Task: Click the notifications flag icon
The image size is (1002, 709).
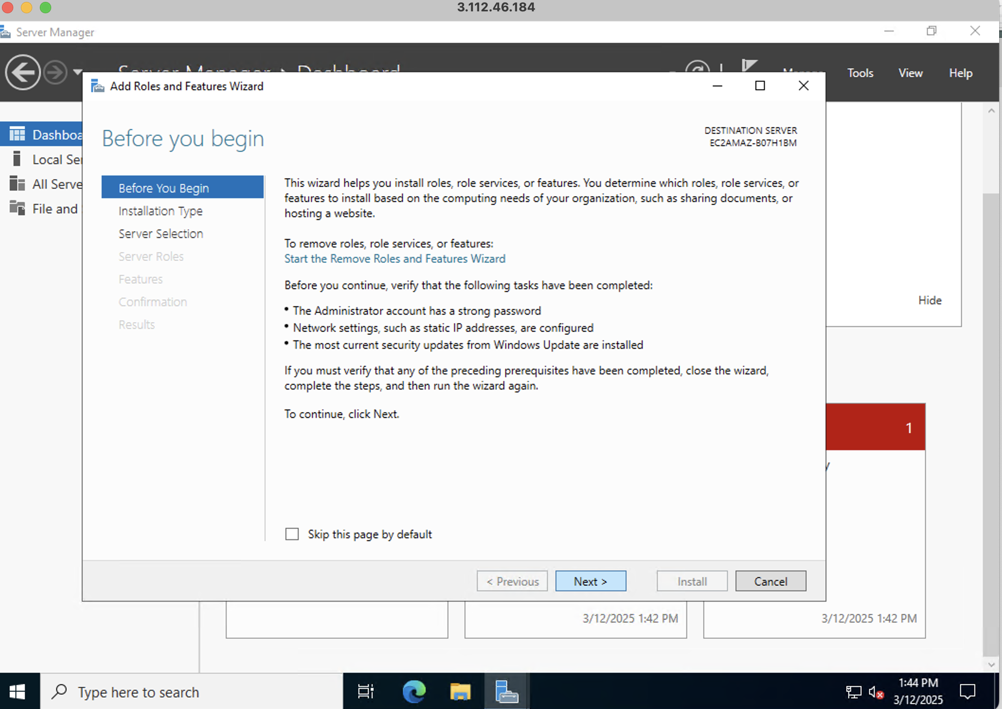Action: 749,66
